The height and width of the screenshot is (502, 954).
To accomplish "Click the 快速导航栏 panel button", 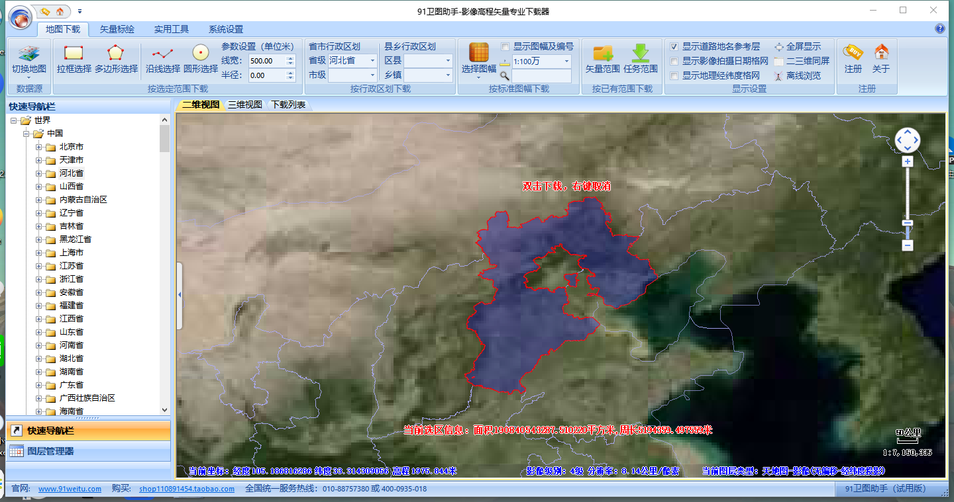I will (x=88, y=431).
